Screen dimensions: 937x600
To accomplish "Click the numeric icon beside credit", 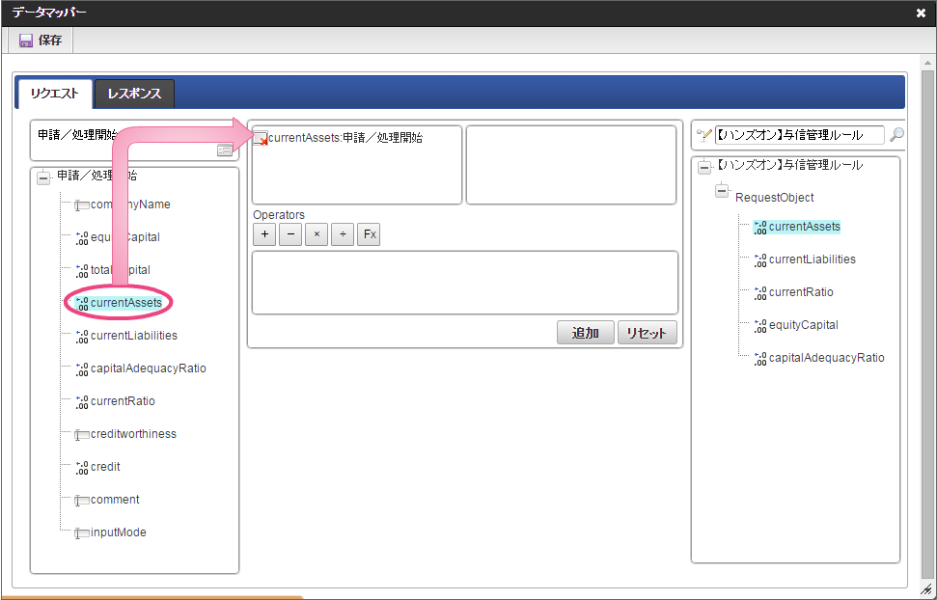I will [82, 467].
